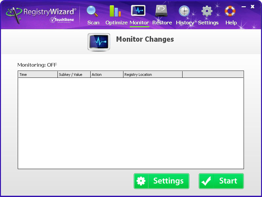Click the Registry Location column header
Screen dimensions: 262x197
(x=153, y=75)
